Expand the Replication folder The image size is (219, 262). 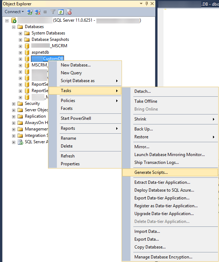pyautogui.click(x=14, y=117)
